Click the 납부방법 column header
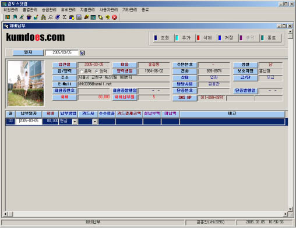Screen dimensions: 296x228 (x=68, y=114)
